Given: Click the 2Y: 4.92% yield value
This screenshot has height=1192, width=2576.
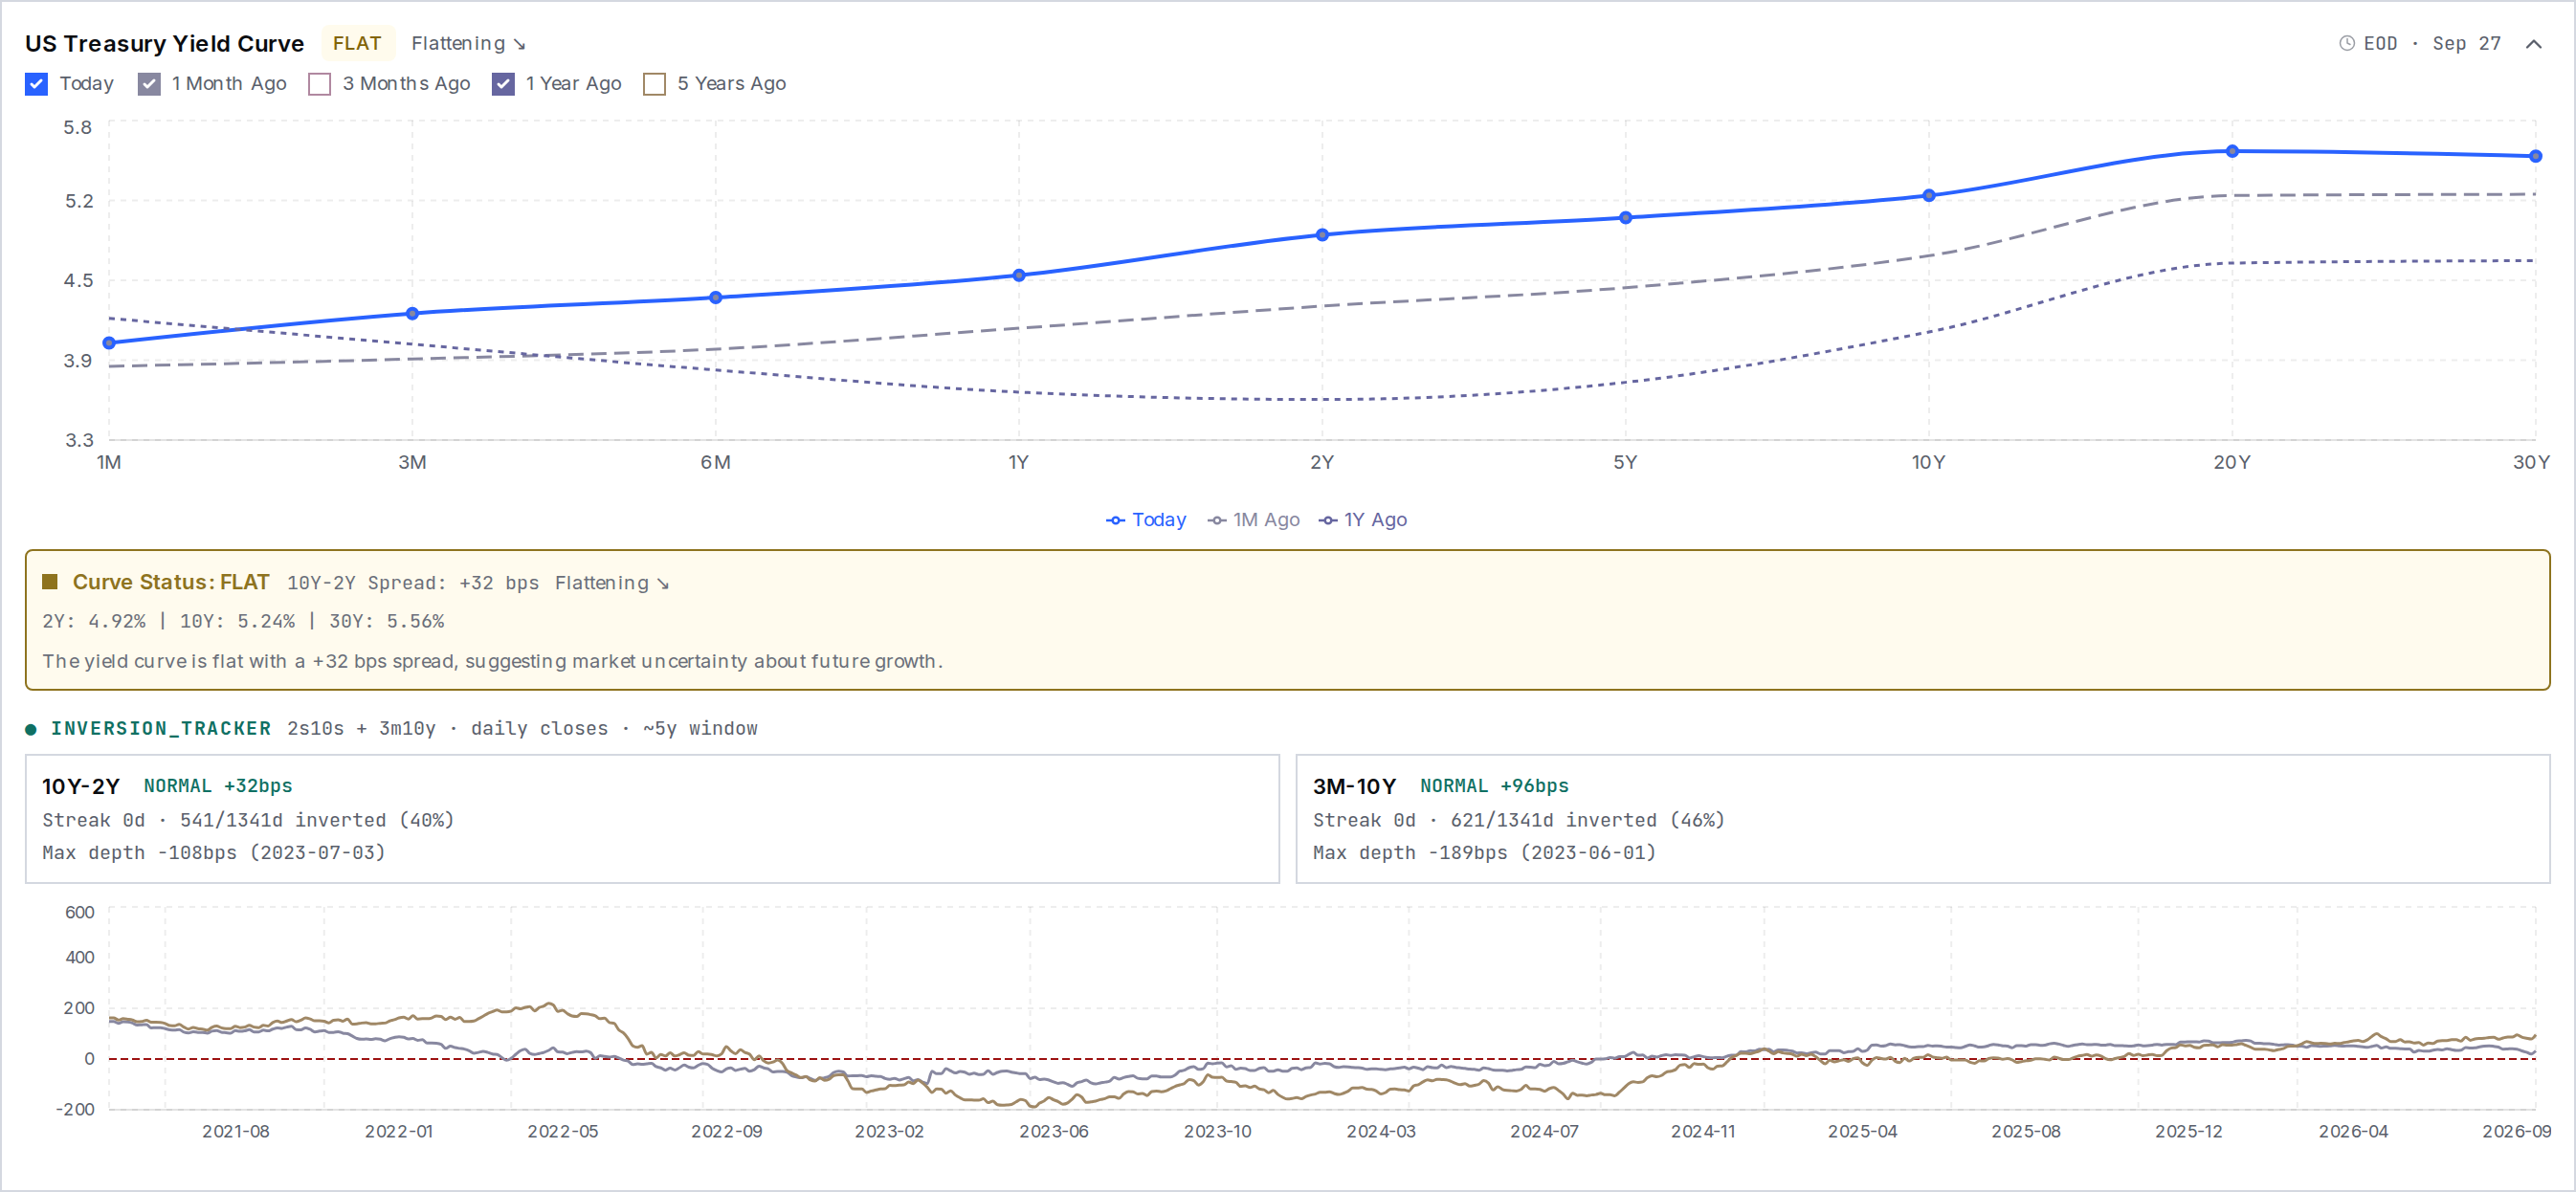Looking at the screenshot, I should [93, 621].
